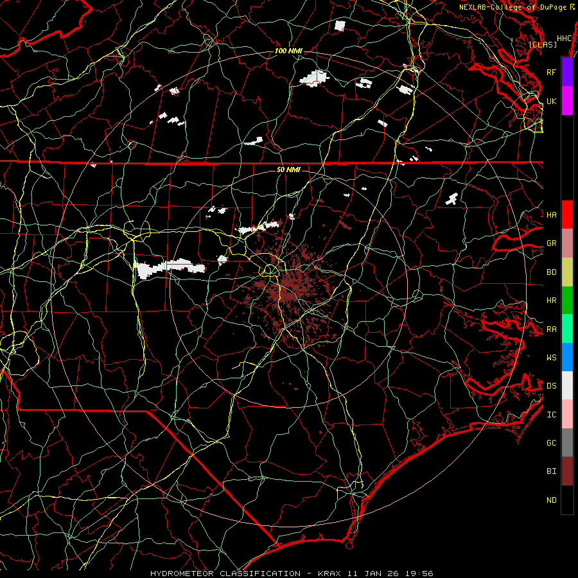
Task: Click the Hydrometeor Classification KRAX title caption
Action: [x=292, y=574]
